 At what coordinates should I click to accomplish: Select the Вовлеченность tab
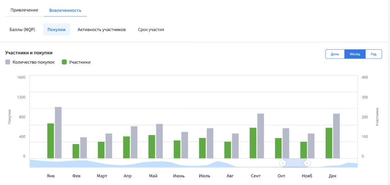click(65, 10)
